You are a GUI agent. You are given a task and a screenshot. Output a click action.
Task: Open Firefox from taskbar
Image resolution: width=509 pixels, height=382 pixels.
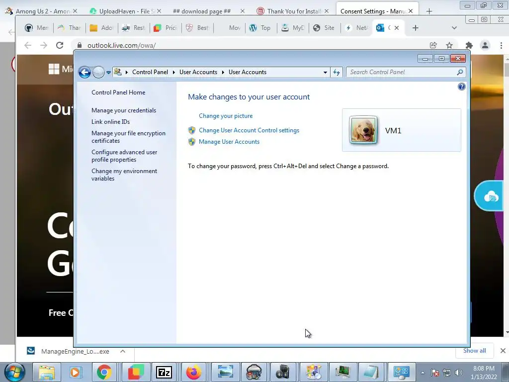[193, 372]
